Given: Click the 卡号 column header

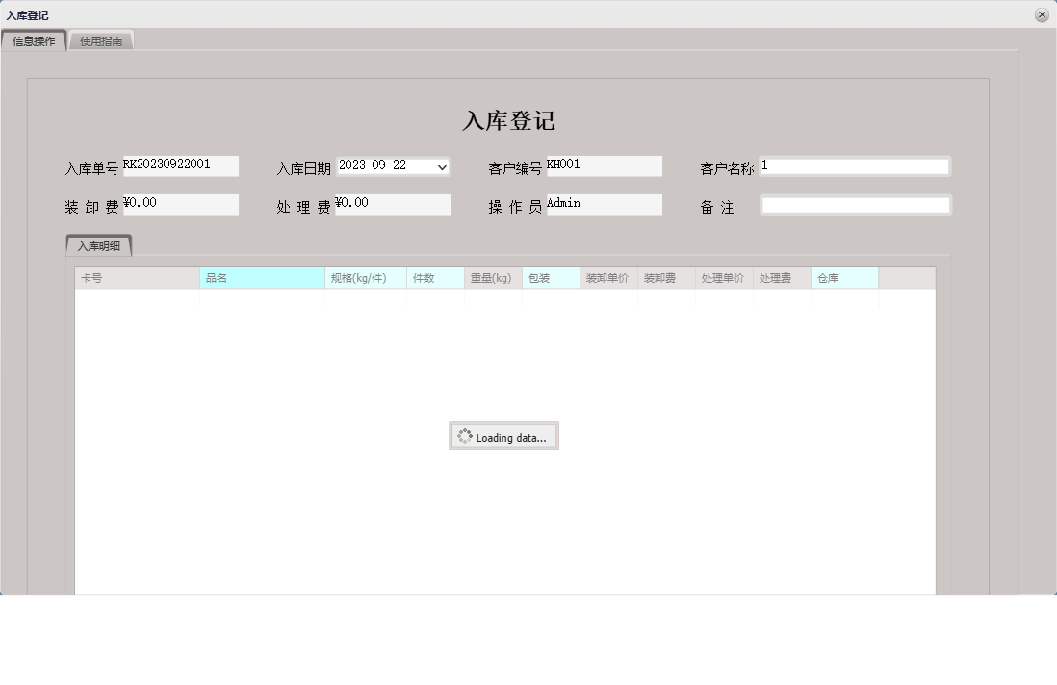Looking at the screenshot, I should coord(135,277).
